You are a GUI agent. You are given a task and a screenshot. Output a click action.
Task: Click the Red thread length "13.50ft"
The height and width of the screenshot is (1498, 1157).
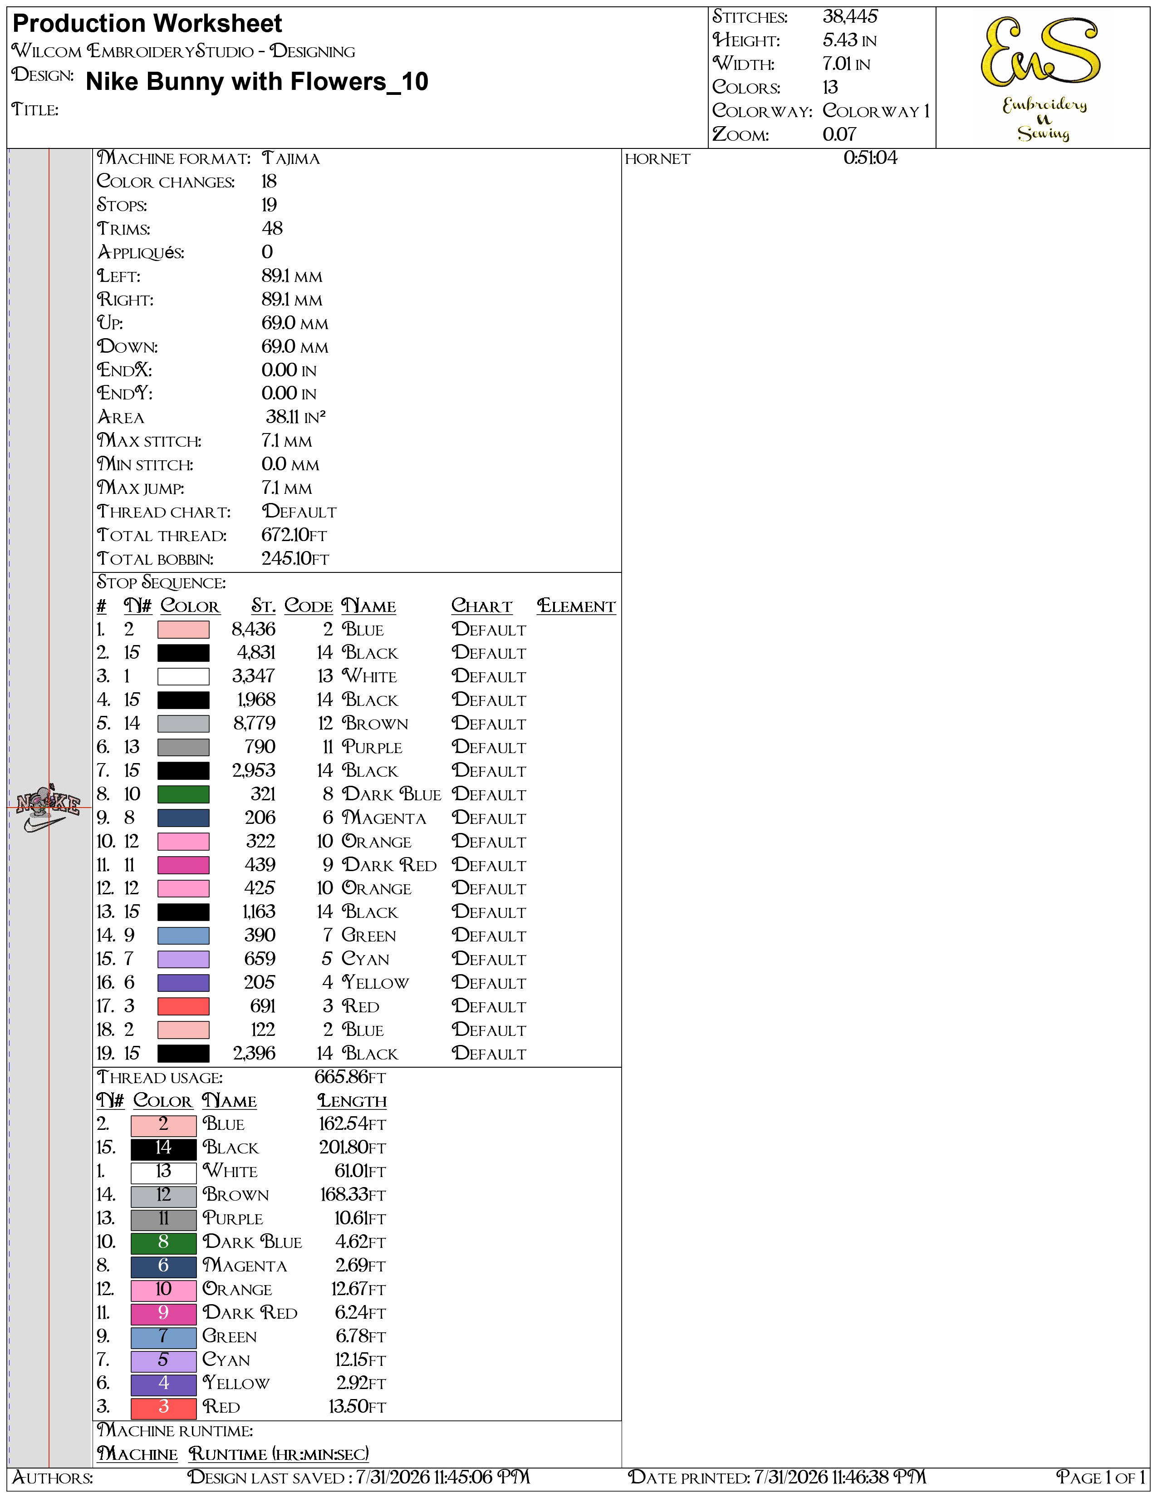[357, 1408]
